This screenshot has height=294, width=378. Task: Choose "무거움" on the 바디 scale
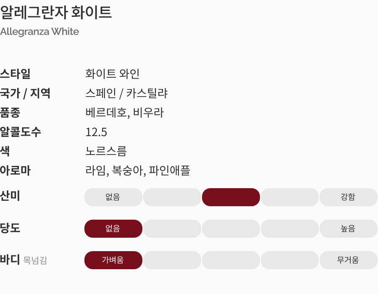(x=348, y=260)
